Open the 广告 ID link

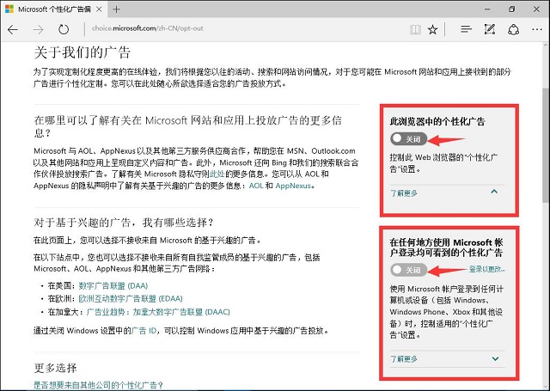pos(144,331)
